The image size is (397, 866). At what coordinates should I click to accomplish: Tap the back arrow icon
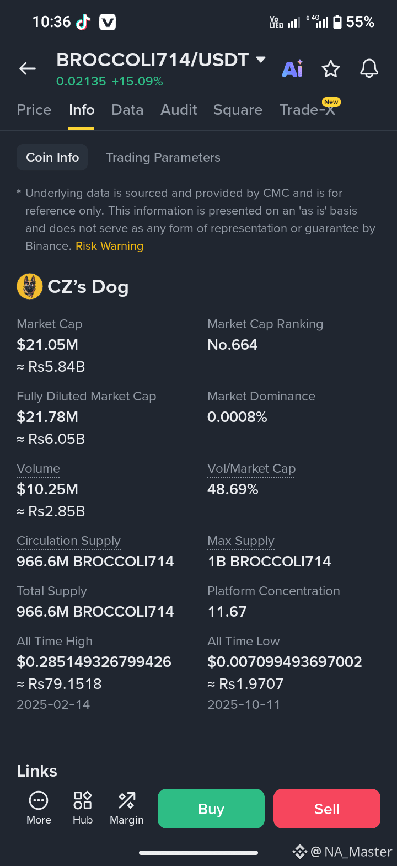28,68
